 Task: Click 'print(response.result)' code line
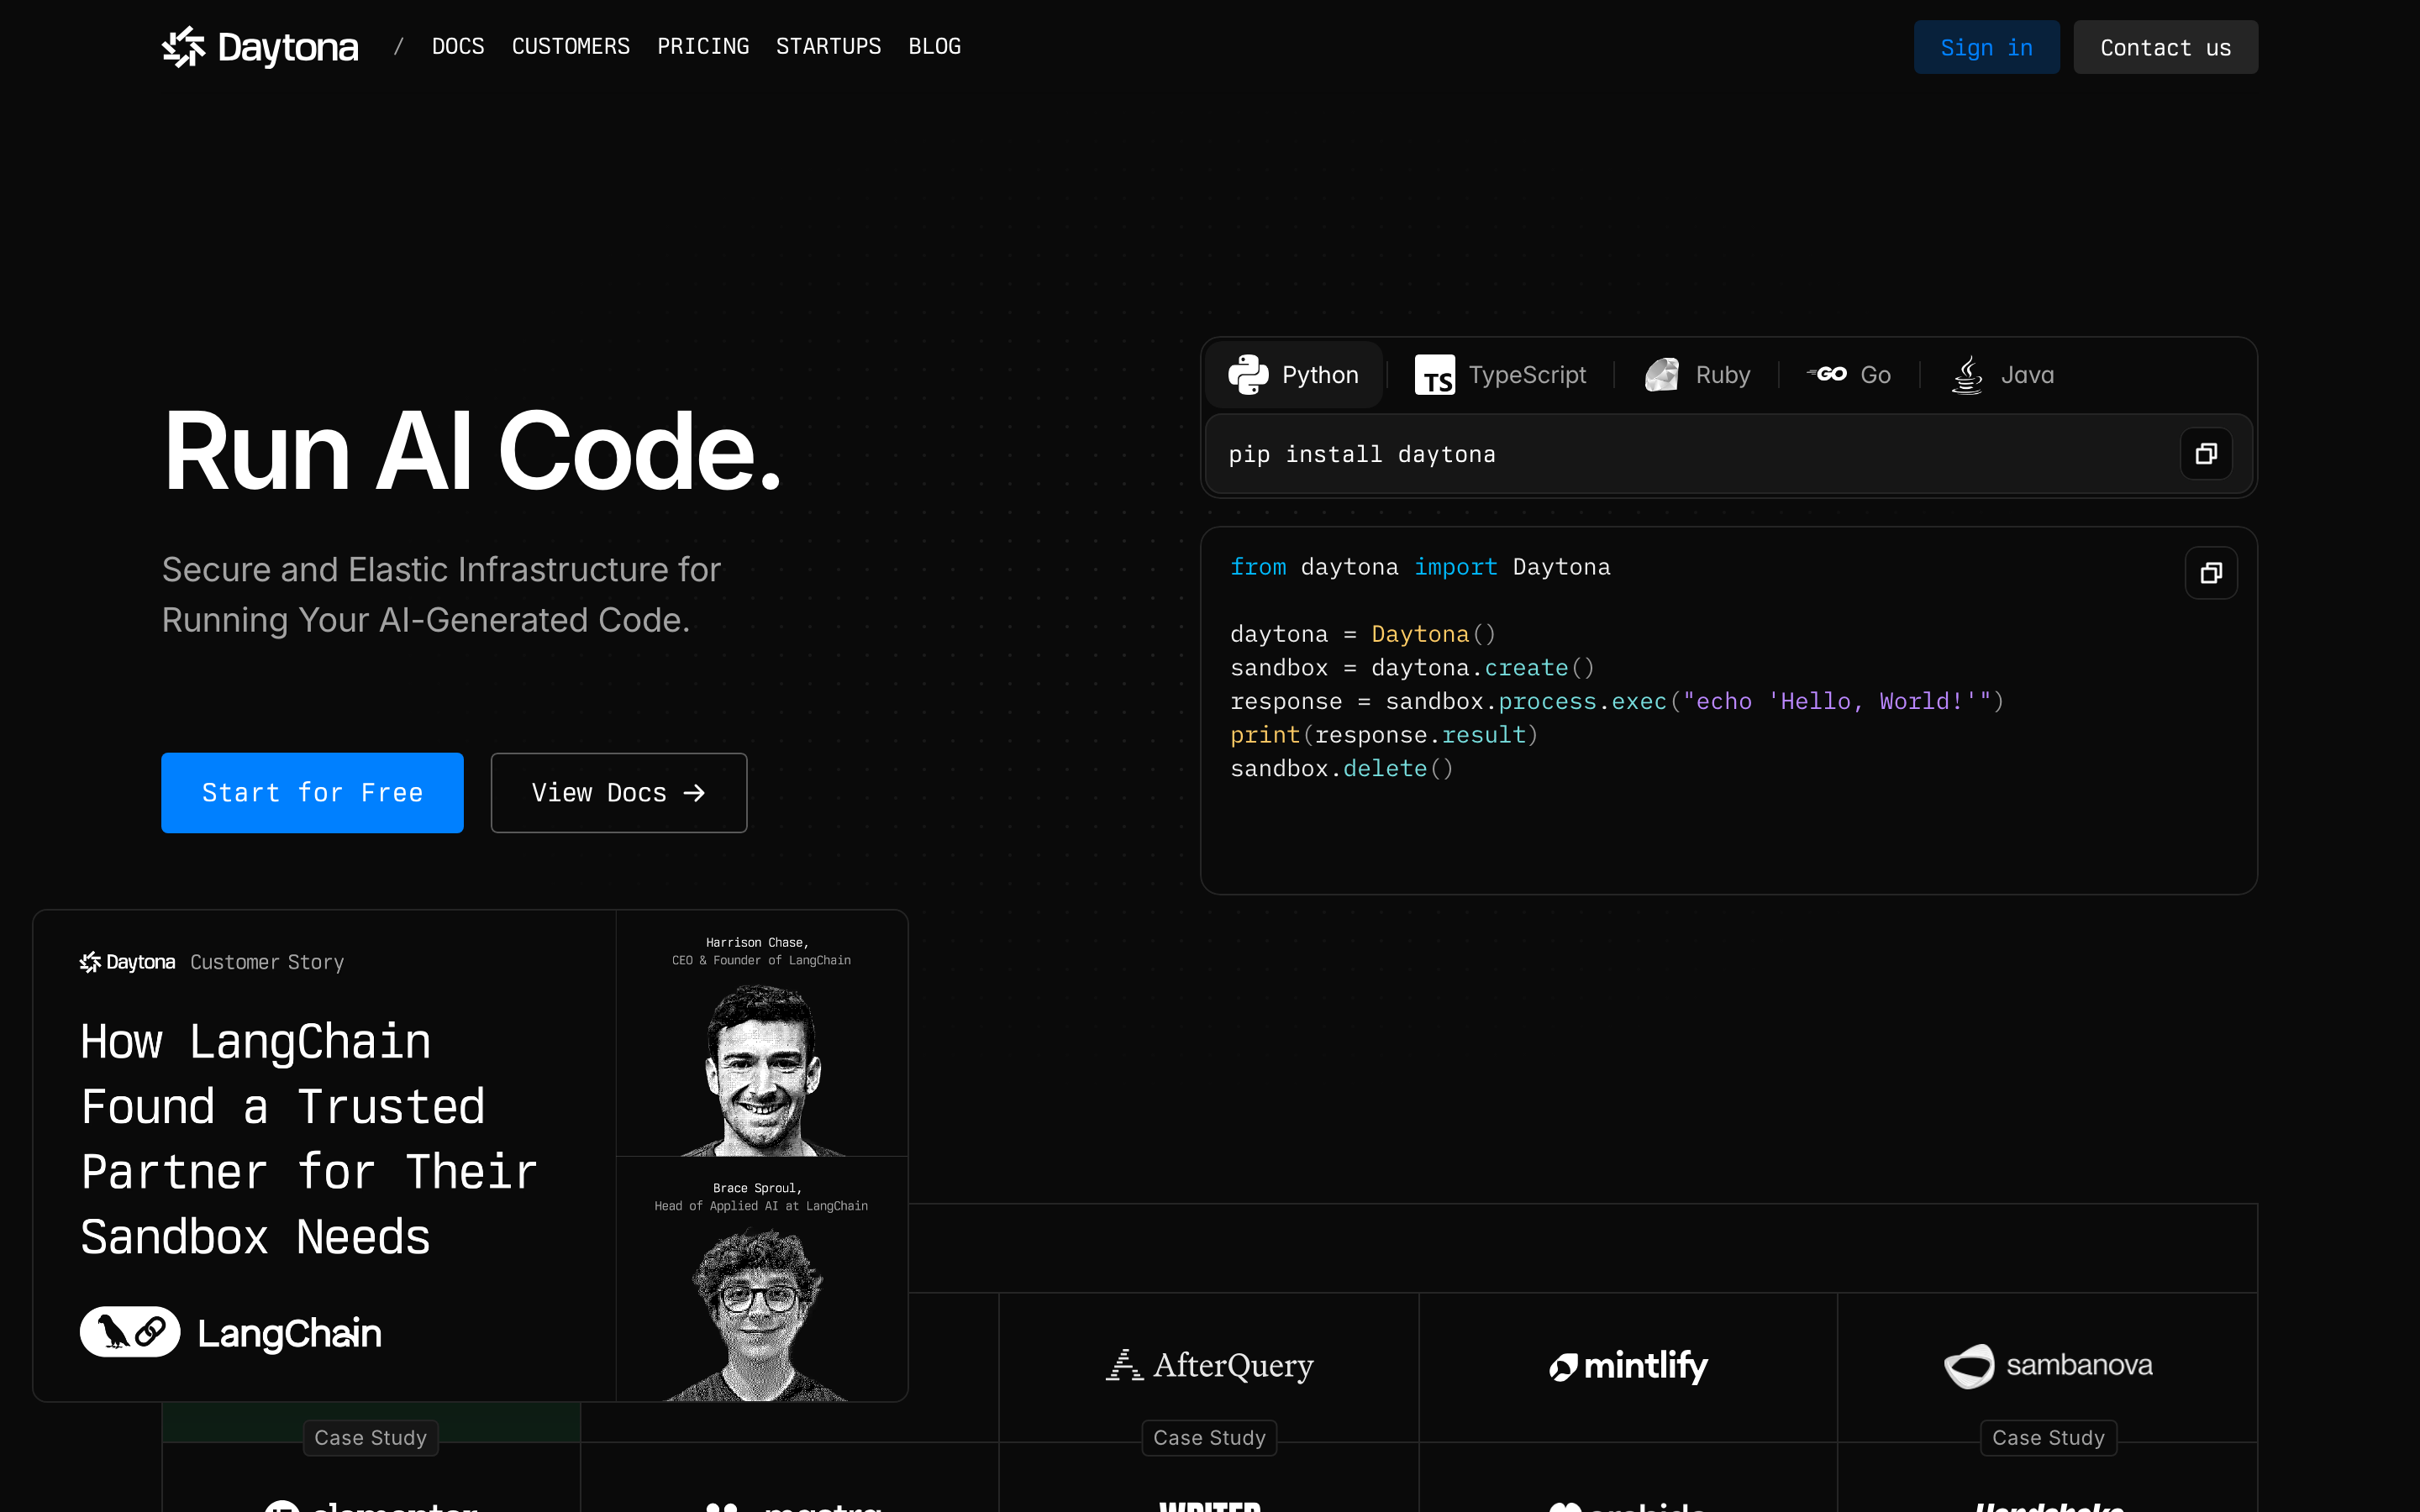1384,735
